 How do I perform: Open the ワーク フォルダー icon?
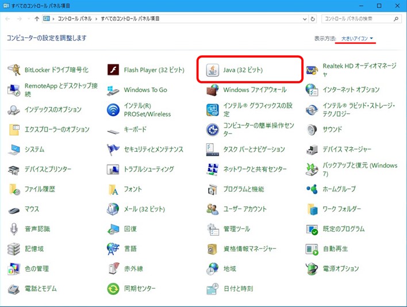pyautogui.click(x=312, y=209)
